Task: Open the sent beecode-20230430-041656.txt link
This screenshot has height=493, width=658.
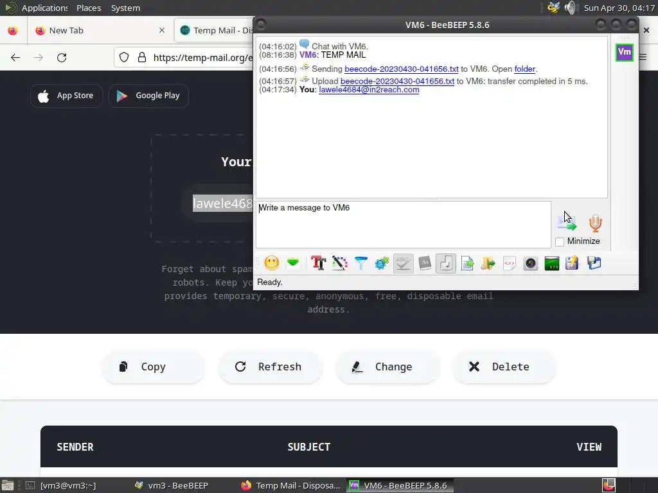Action: click(x=401, y=69)
